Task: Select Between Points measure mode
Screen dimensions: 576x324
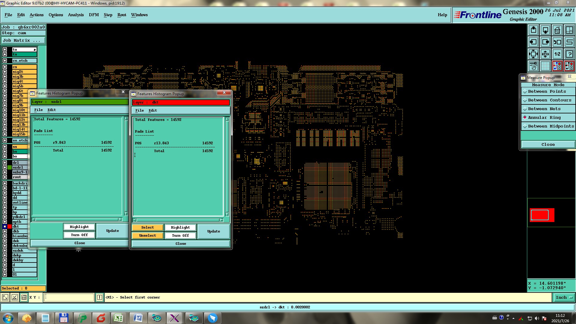Action: pos(547,91)
